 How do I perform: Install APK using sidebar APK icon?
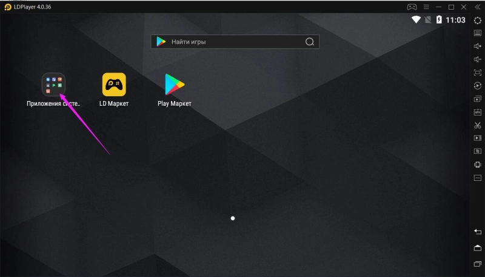tap(478, 112)
